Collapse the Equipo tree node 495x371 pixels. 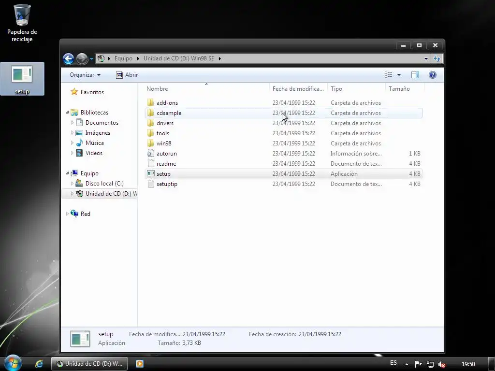(x=67, y=173)
